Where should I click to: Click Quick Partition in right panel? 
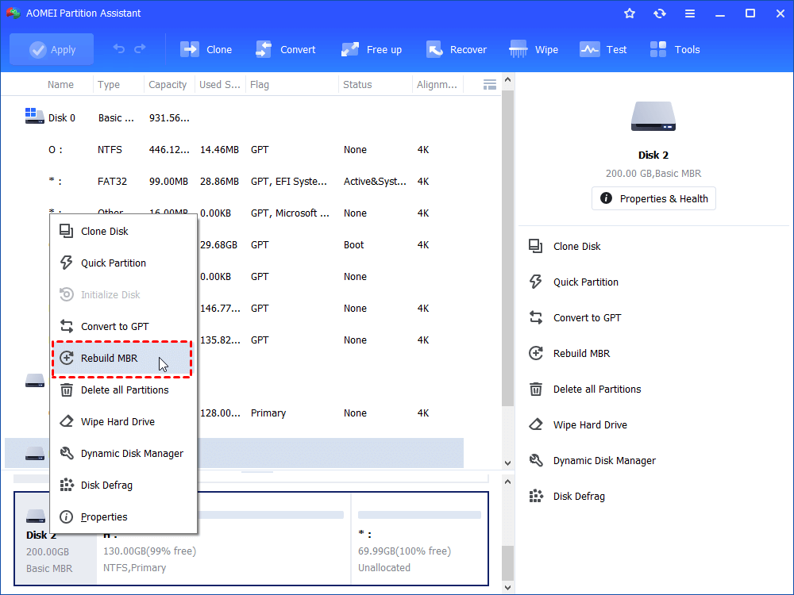tap(573, 282)
